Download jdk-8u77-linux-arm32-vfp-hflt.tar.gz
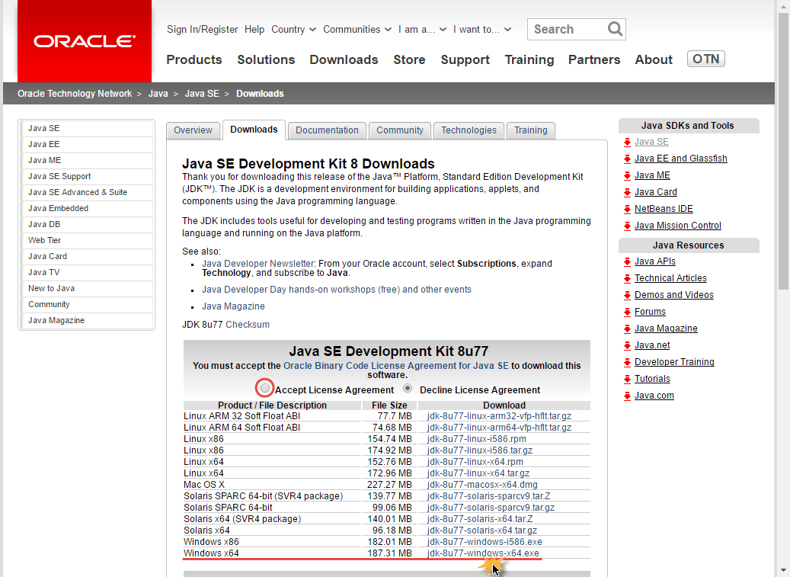Screen dimensions: 790x577 pyautogui.click(x=499, y=416)
